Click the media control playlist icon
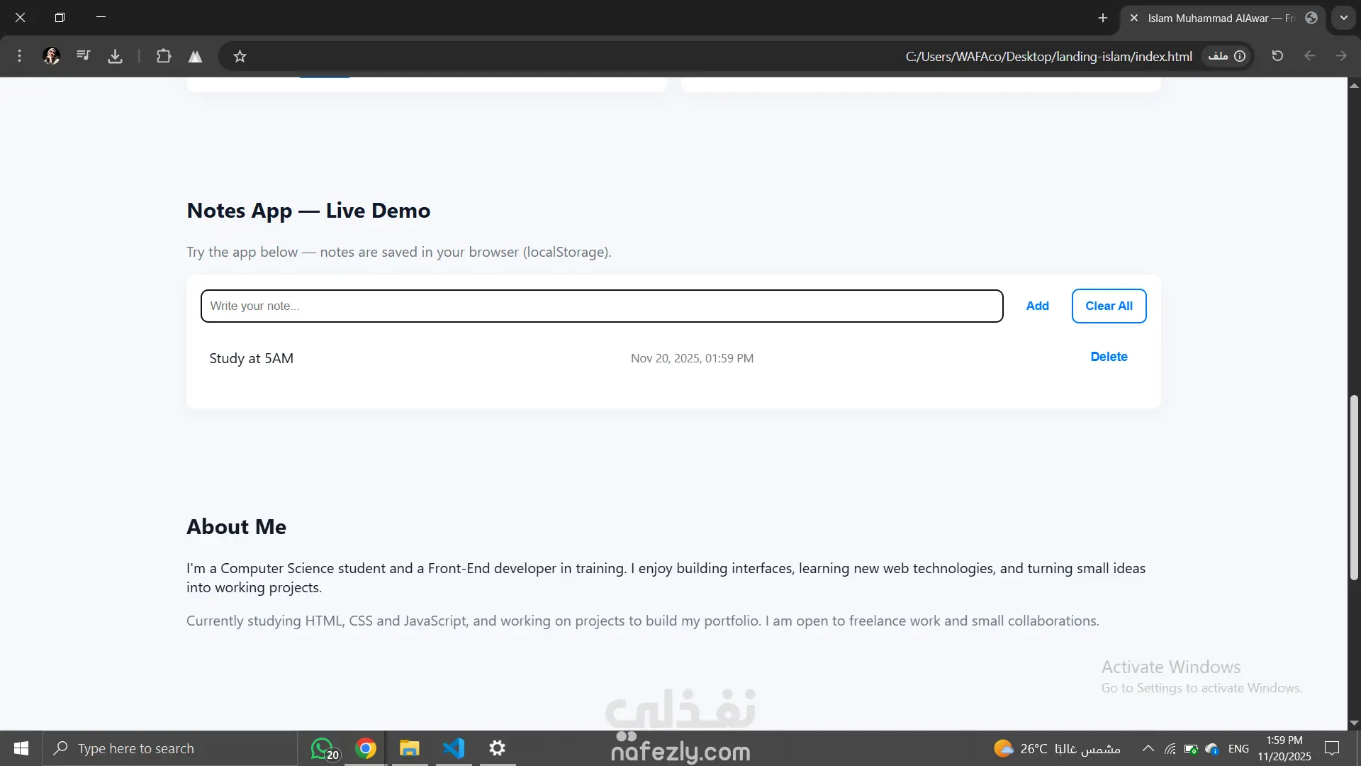The width and height of the screenshot is (1361, 766). 84,56
